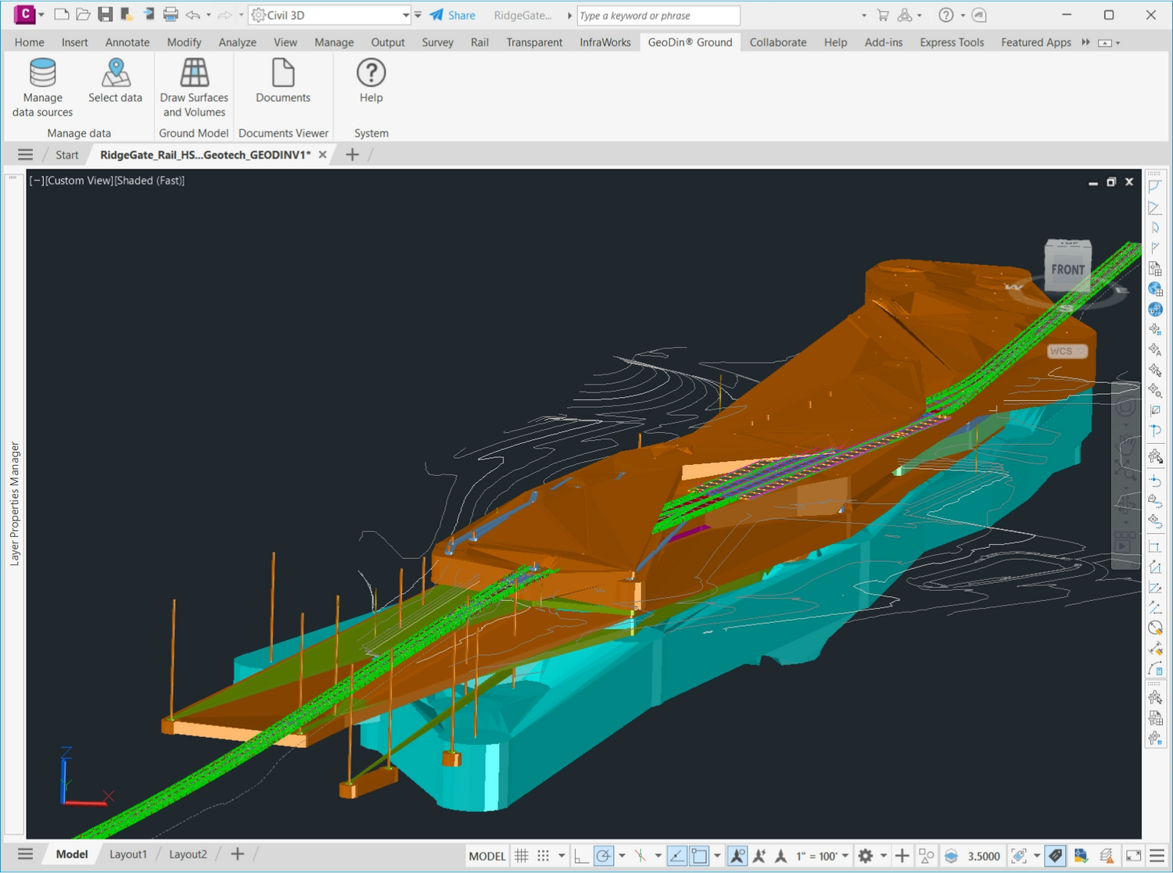Toggle polar tracking in status bar
Screen dimensions: 1173x873
click(603, 856)
